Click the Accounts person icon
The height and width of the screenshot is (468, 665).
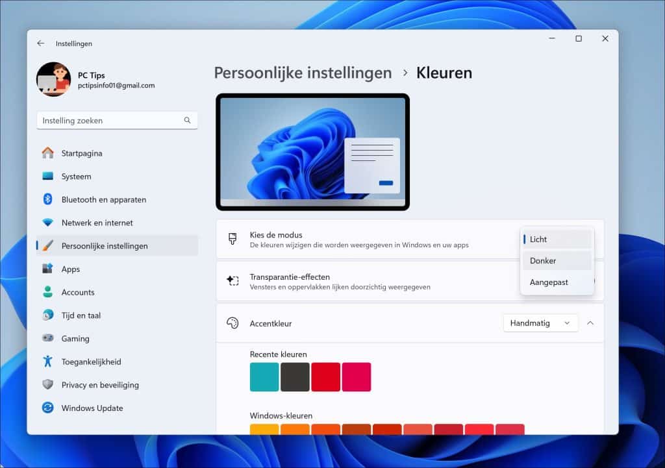pos(48,291)
